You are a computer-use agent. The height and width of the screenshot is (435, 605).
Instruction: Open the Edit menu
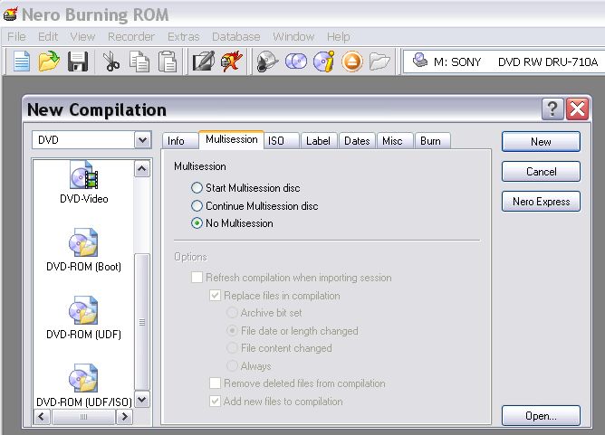coord(48,36)
